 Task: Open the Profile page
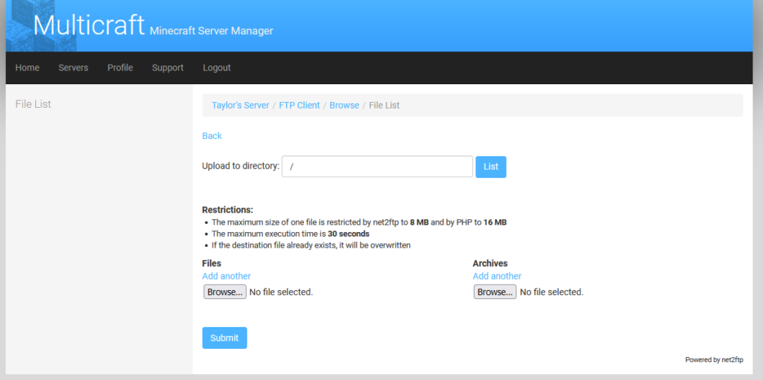pyautogui.click(x=120, y=68)
